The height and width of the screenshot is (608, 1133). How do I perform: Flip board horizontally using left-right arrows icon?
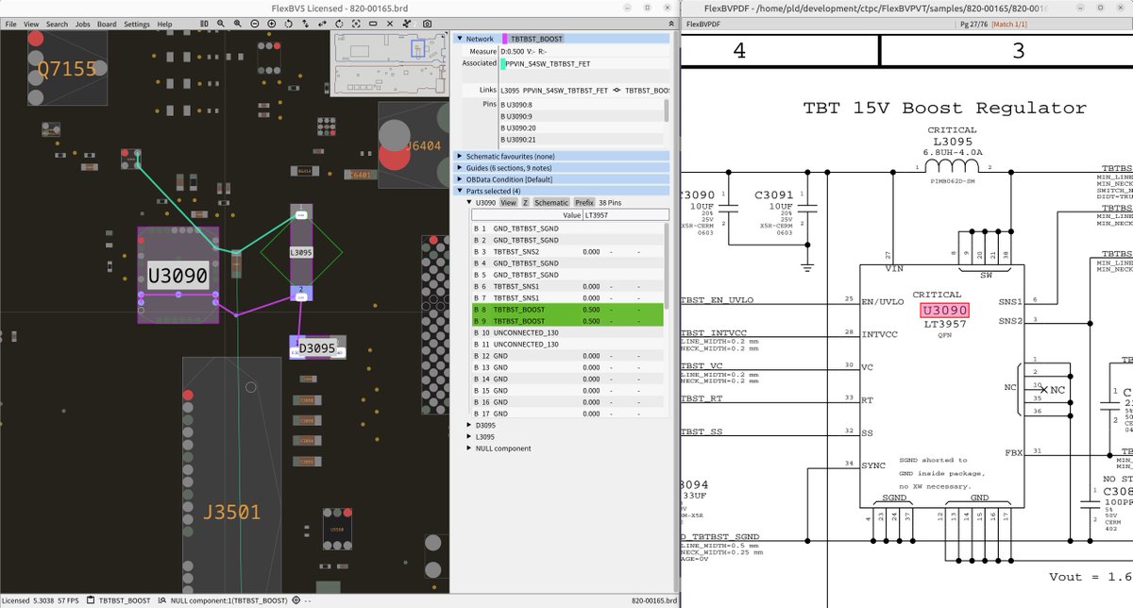322,24
